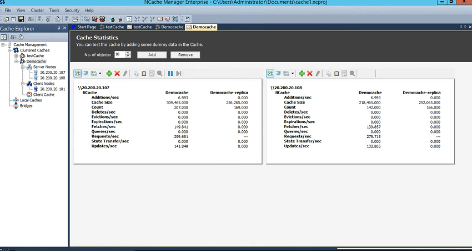The image size is (472, 251).
Task: Click the refresh icon in the main toolbar
Action: (x=129, y=19)
